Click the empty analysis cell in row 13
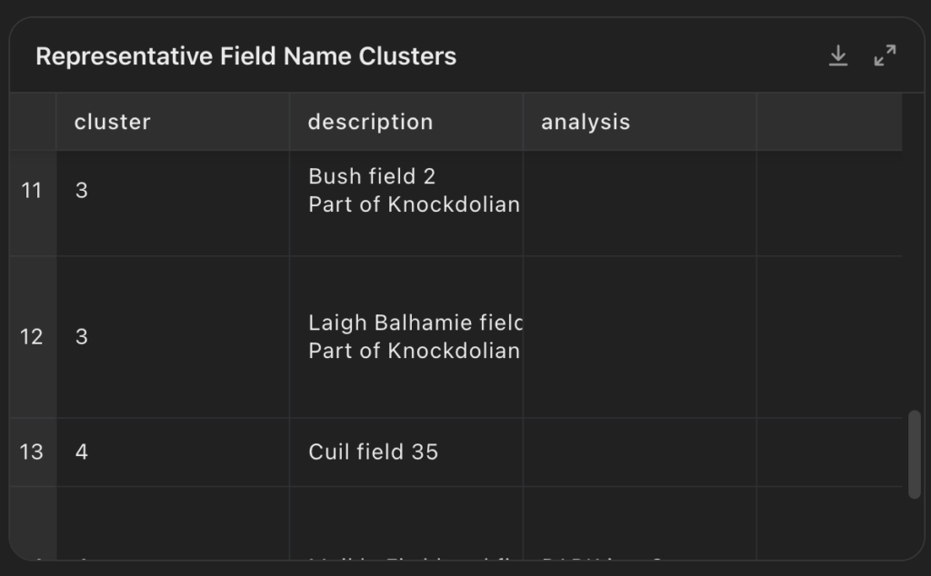The height and width of the screenshot is (576, 931). pos(639,452)
